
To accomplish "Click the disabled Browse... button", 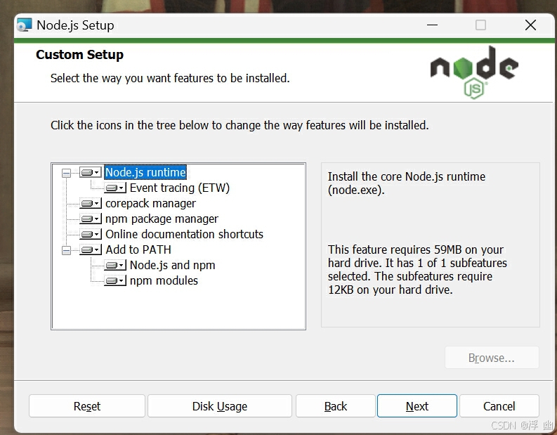I will tap(492, 358).
